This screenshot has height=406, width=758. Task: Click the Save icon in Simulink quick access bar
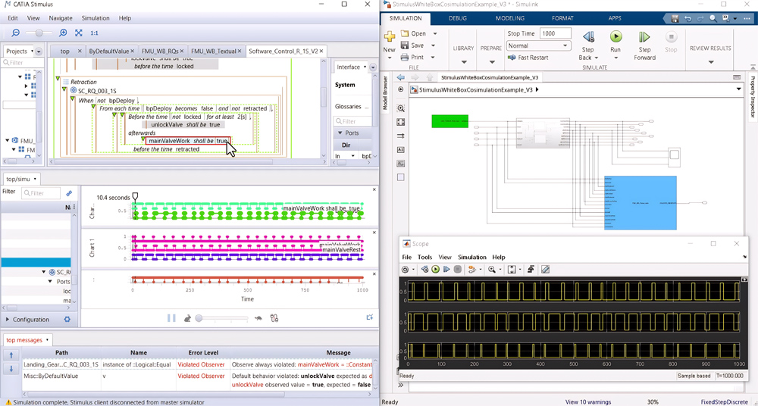(x=675, y=18)
